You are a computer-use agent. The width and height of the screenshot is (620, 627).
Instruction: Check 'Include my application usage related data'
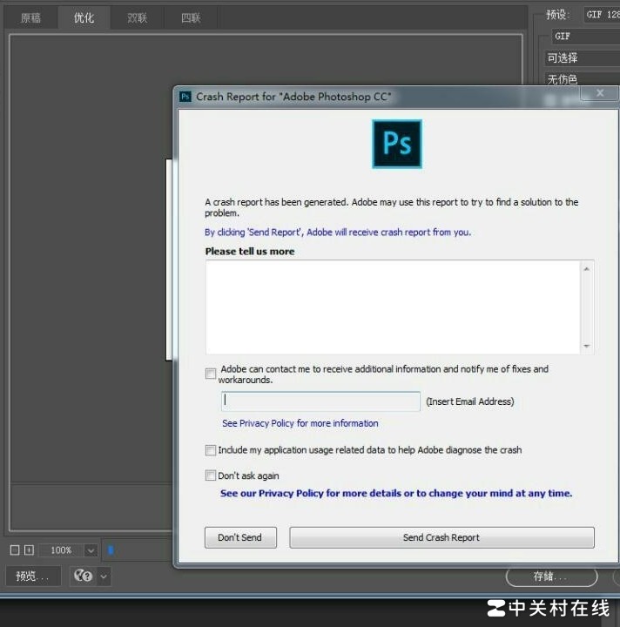(x=211, y=450)
